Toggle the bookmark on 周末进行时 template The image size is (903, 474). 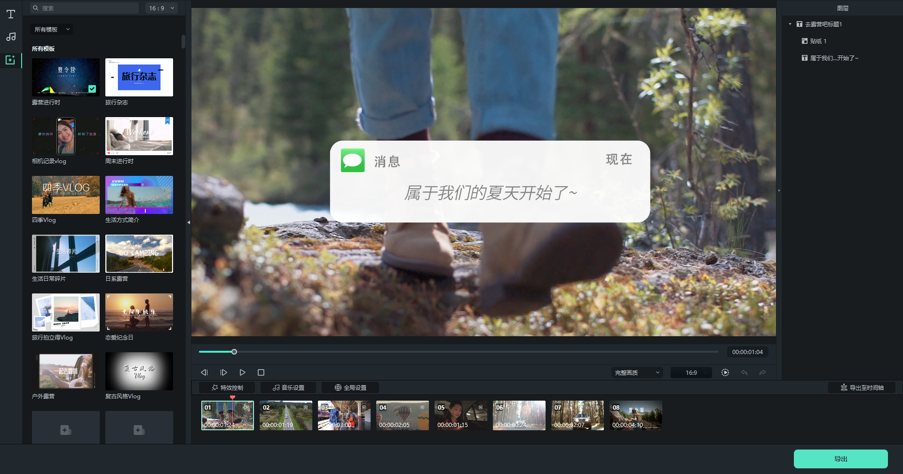coord(167,122)
